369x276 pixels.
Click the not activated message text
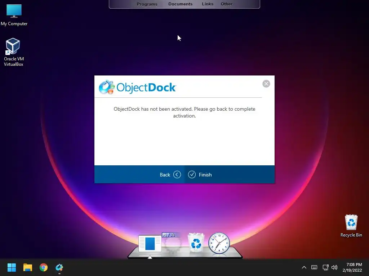[184, 112]
